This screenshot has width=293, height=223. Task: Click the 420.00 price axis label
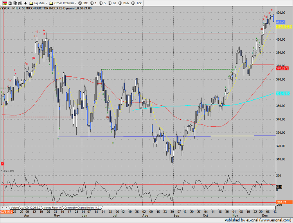coord(280,13)
